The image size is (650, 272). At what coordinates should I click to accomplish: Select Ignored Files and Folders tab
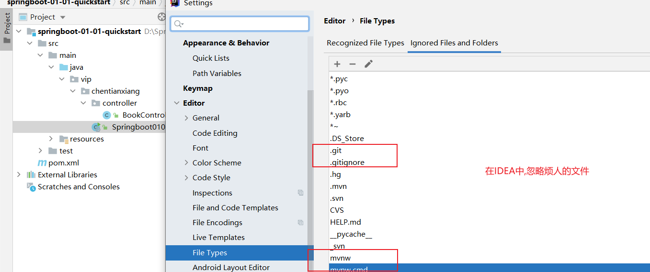(454, 43)
